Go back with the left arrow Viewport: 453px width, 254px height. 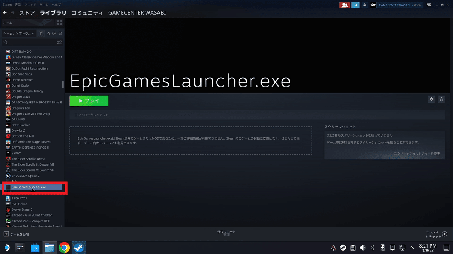pyautogui.click(x=5, y=13)
